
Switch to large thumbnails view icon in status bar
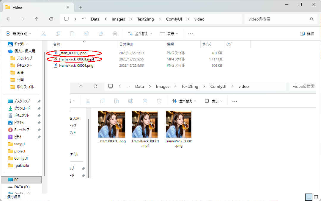[x=316, y=197]
